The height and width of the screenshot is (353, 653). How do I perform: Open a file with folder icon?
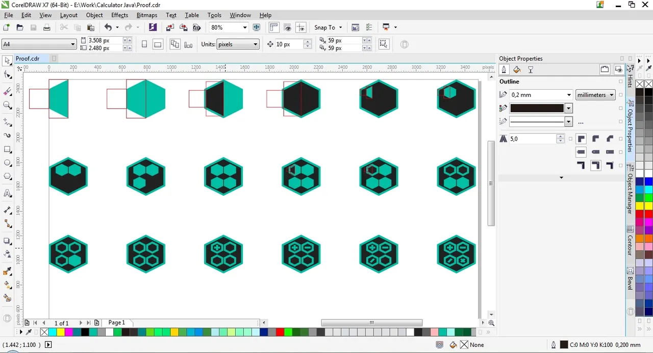pos(20,28)
